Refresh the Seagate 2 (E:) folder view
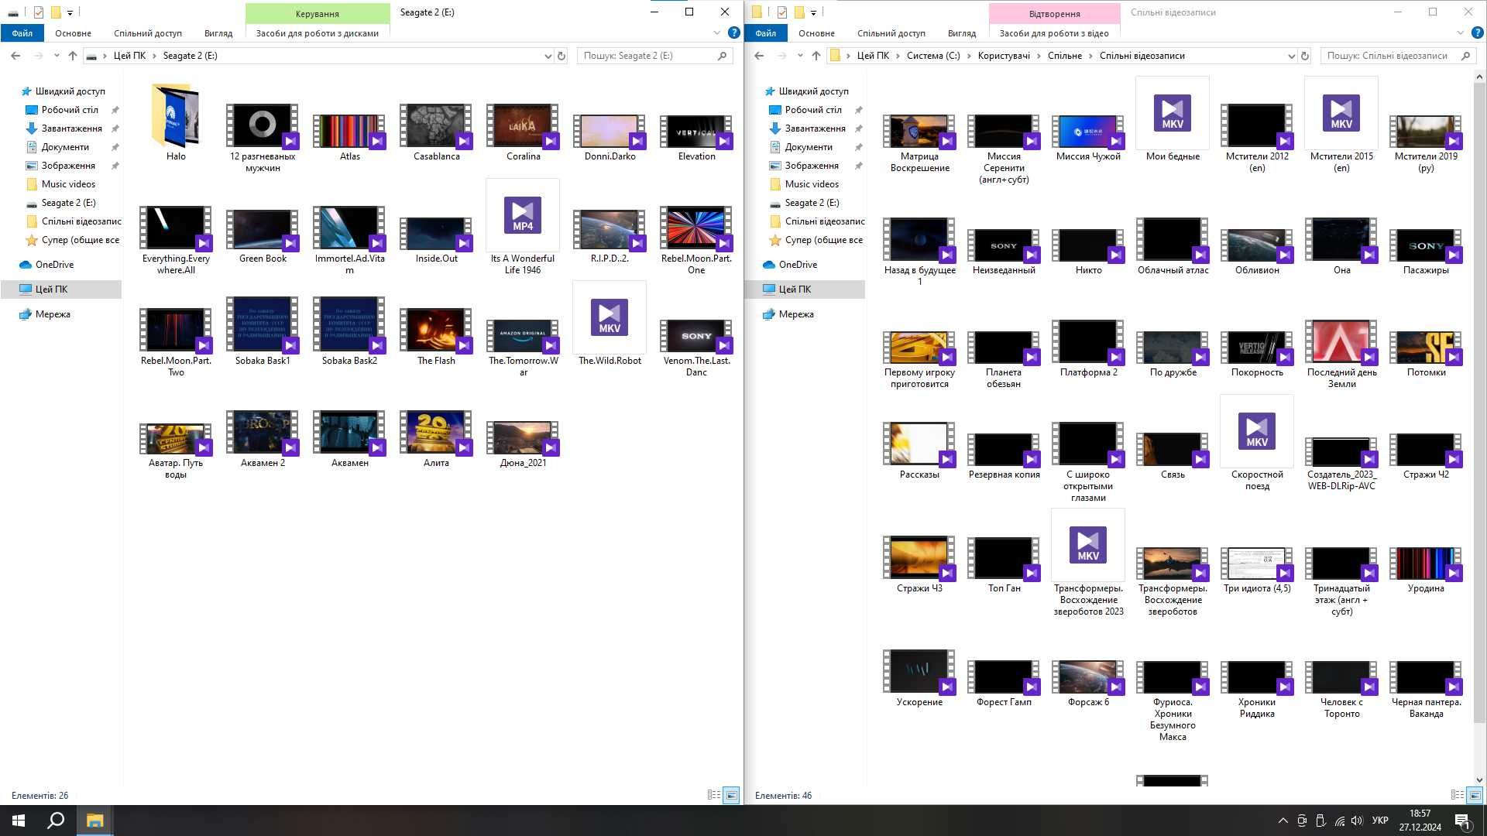This screenshot has height=836, width=1487. [561, 56]
